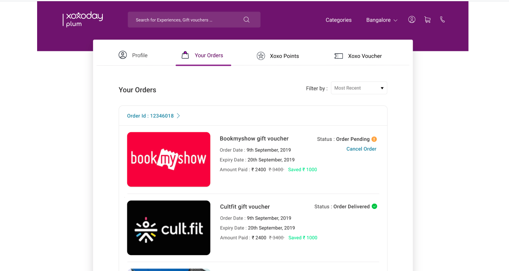The height and width of the screenshot is (271, 509).
Task: Open the Bangalore city dropdown
Action: pyautogui.click(x=382, y=20)
